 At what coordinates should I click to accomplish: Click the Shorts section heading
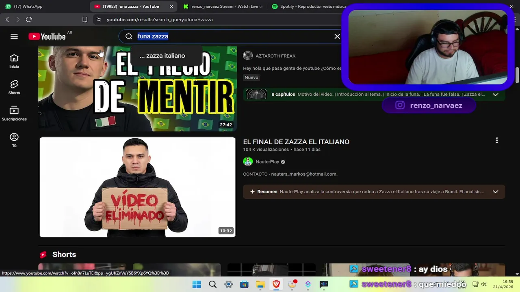64,254
